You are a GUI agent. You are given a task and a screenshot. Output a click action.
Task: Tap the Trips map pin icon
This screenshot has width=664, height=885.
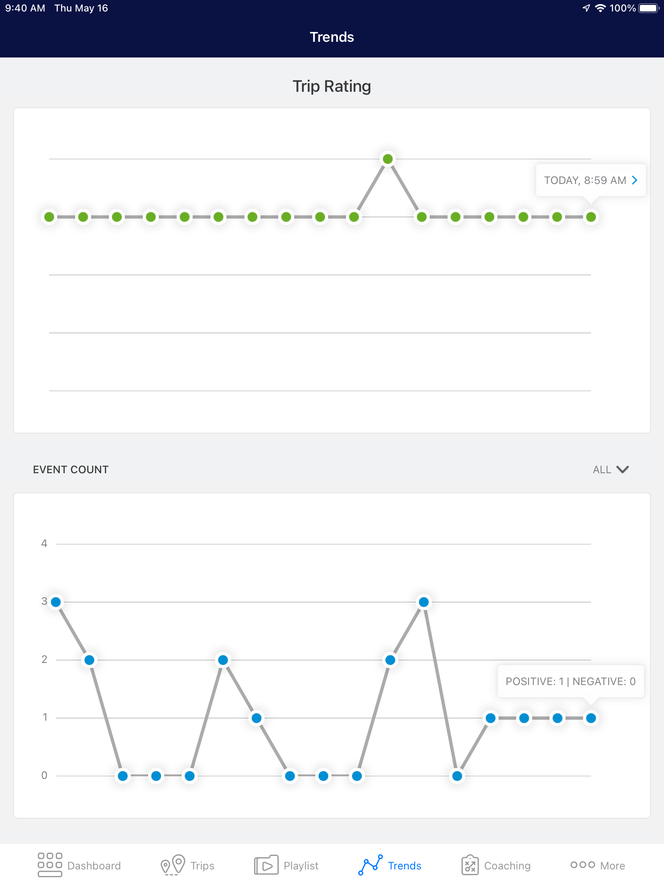(173, 865)
